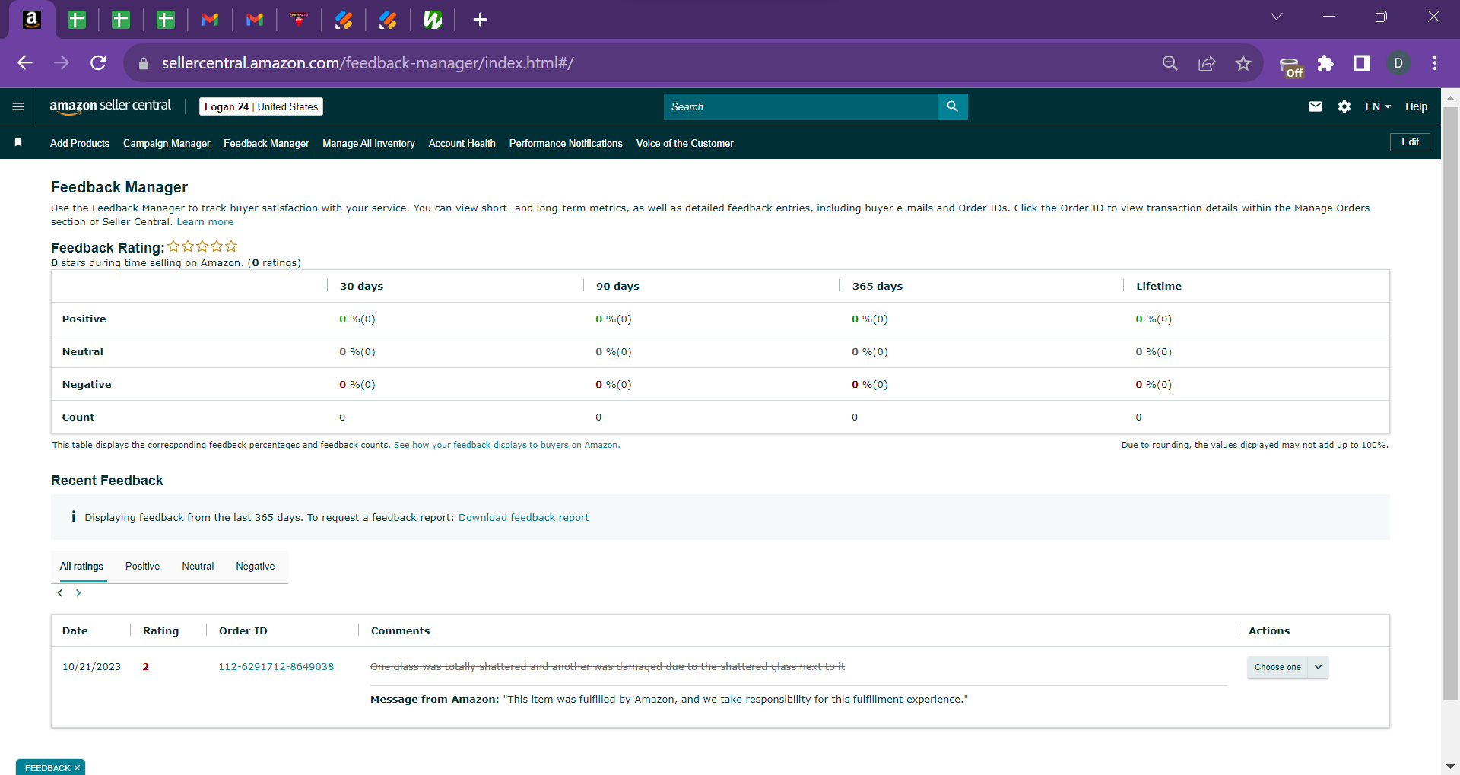Open the messages envelope icon
Screen dimensions: 1460x775
[1316, 106]
